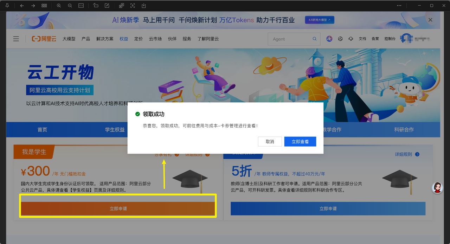Switch to the 首页 tab
The height and width of the screenshot is (244, 450).
point(42,130)
